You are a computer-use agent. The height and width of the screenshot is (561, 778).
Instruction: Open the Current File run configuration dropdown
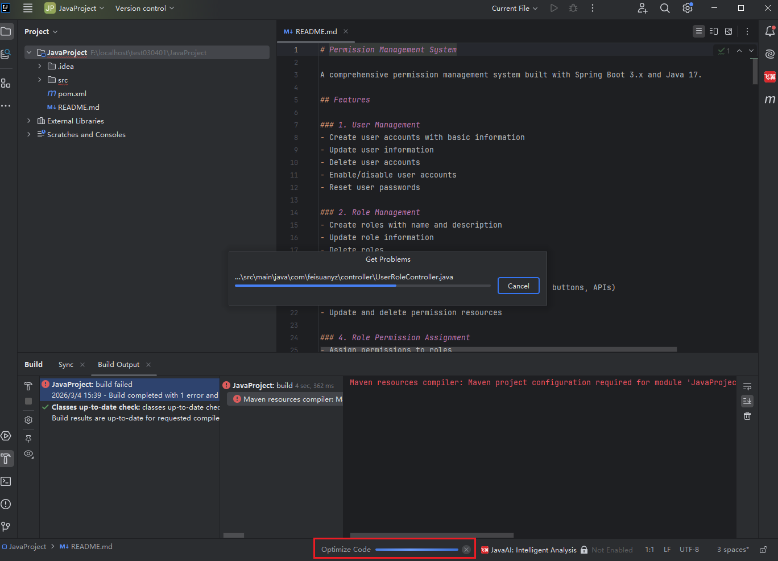pyautogui.click(x=514, y=8)
